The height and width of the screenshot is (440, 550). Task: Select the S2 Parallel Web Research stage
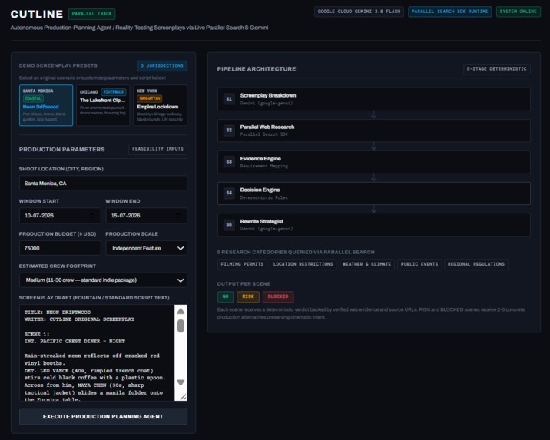[x=374, y=131]
